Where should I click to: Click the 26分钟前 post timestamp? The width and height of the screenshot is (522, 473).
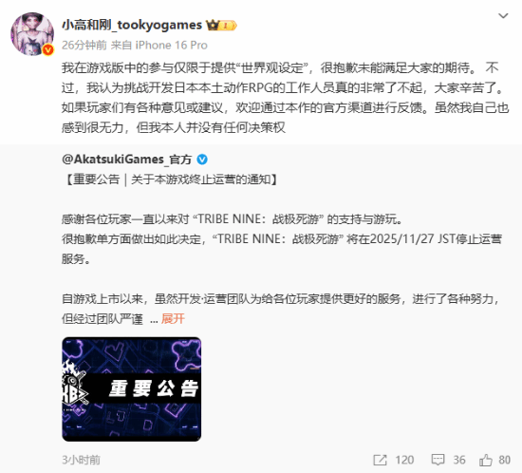click(x=84, y=45)
